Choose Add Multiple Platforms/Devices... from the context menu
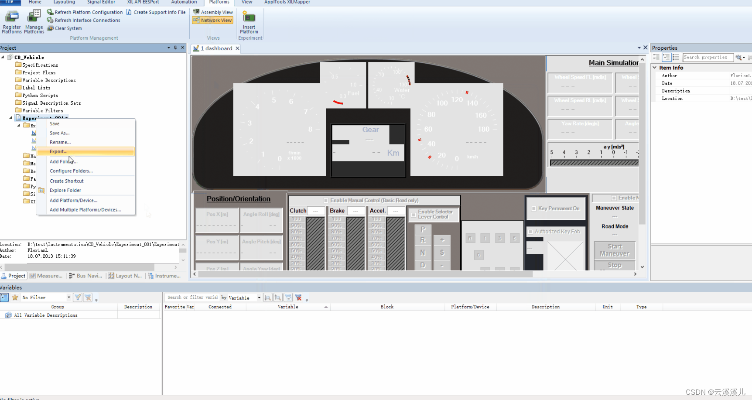Viewport: 752px width, 400px height. click(x=85, y=210)
